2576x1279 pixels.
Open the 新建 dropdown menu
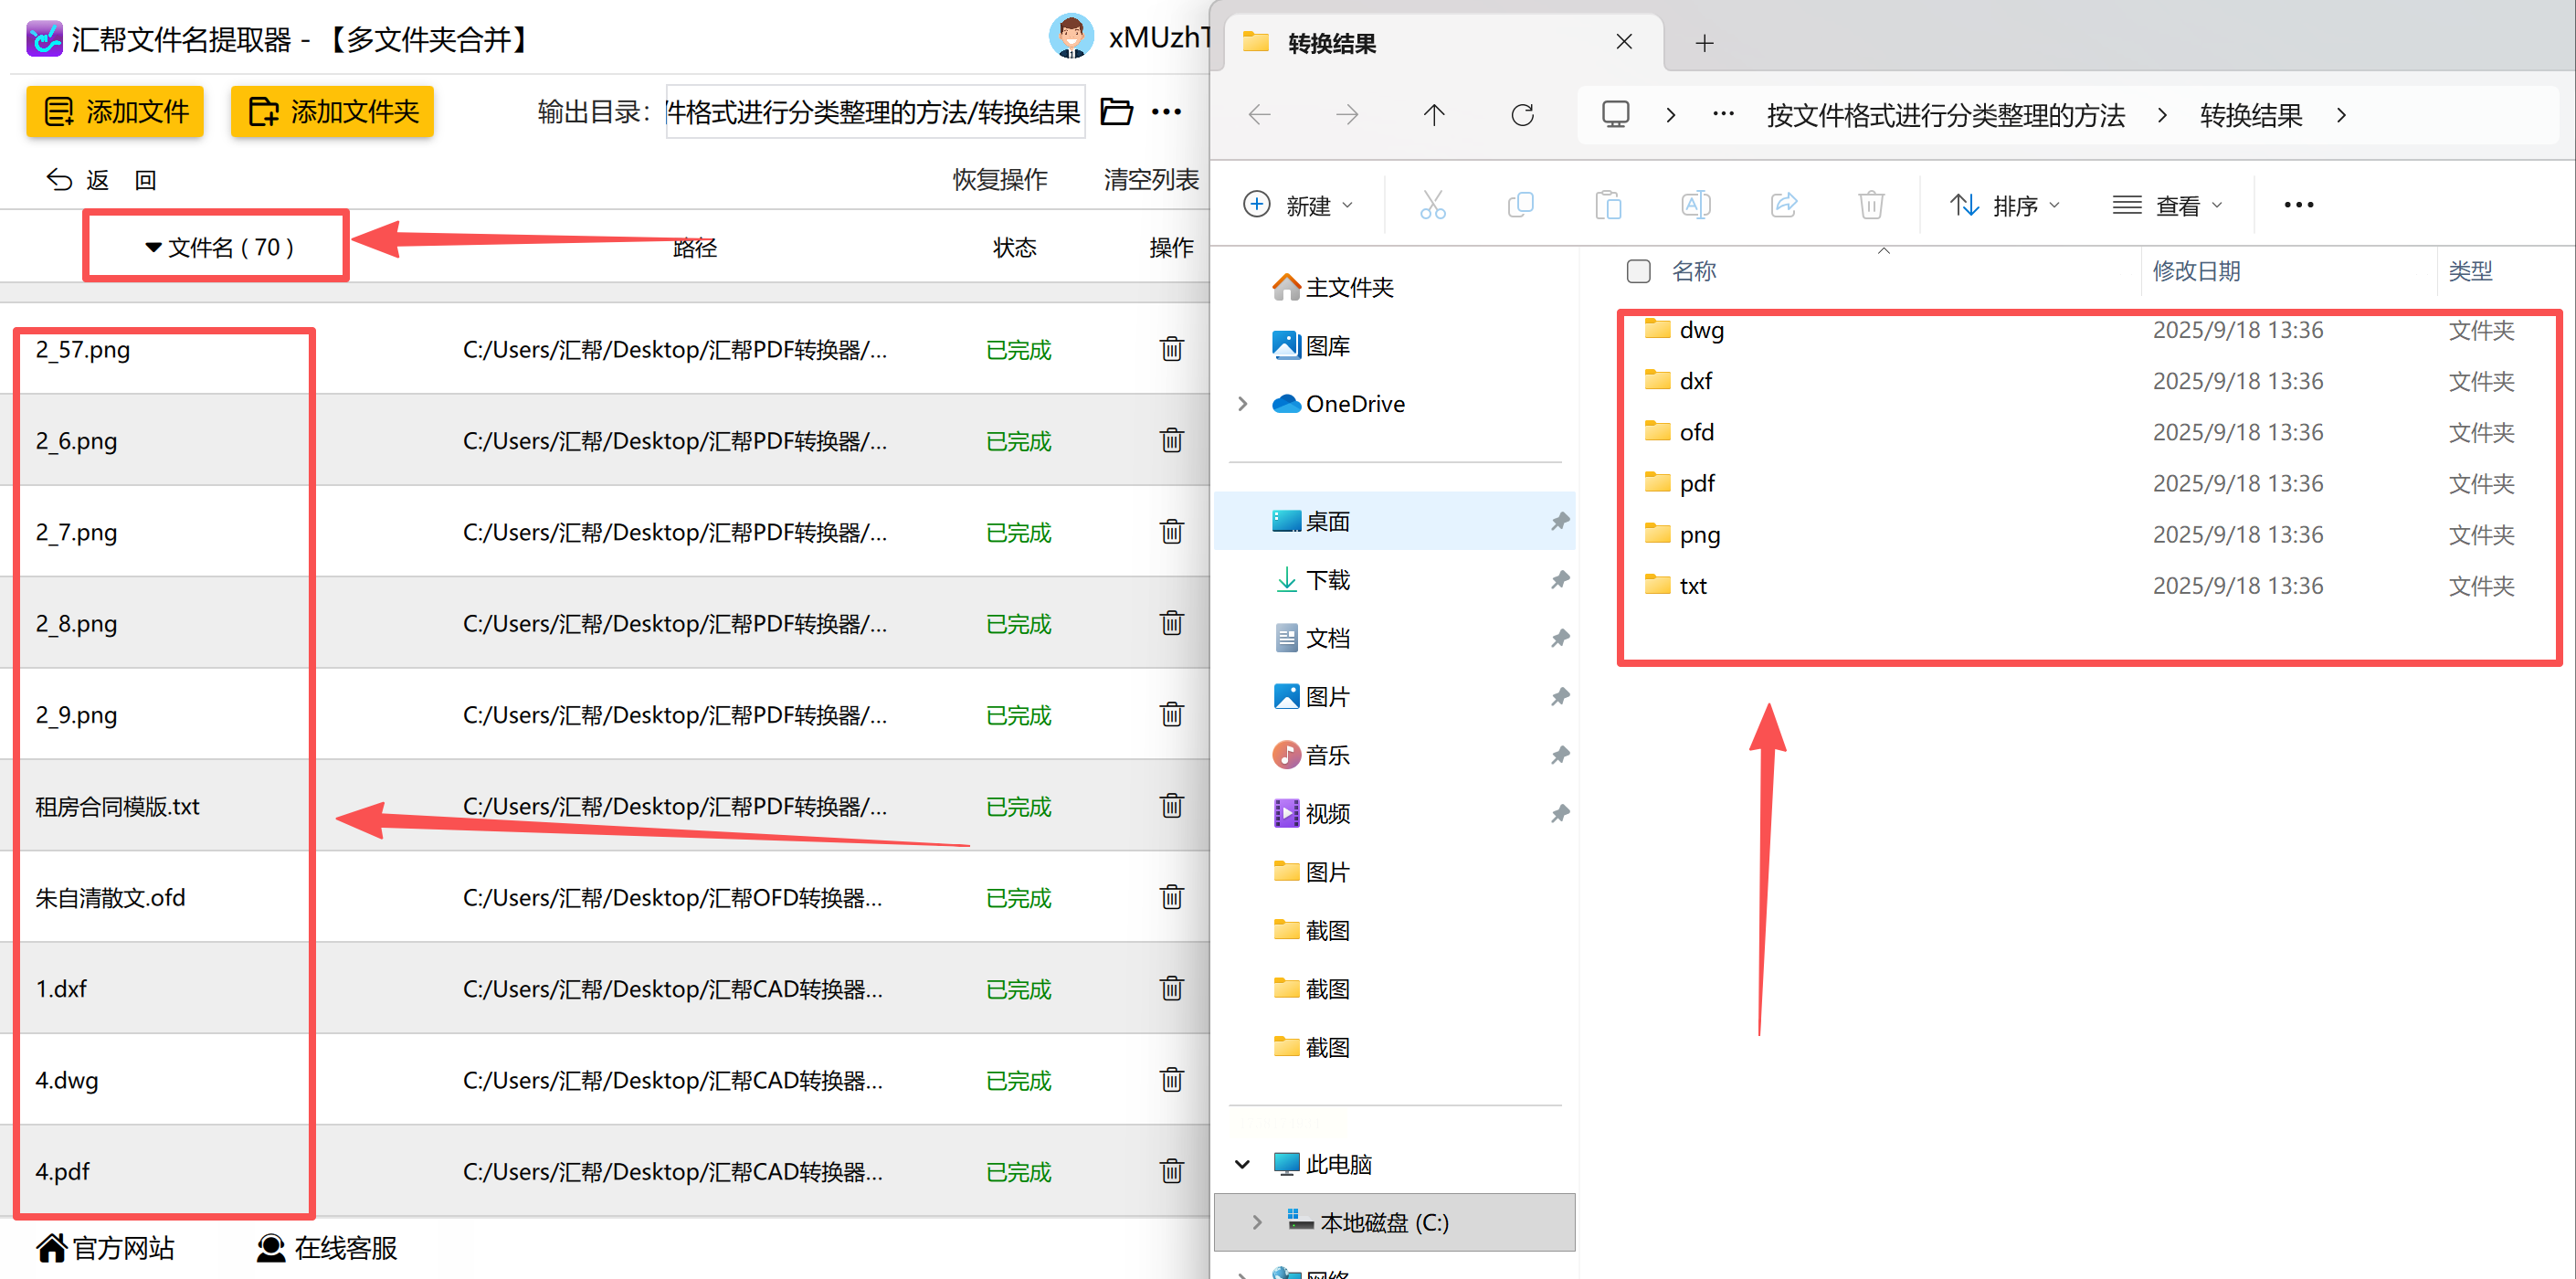click(x=1298, y=205)
